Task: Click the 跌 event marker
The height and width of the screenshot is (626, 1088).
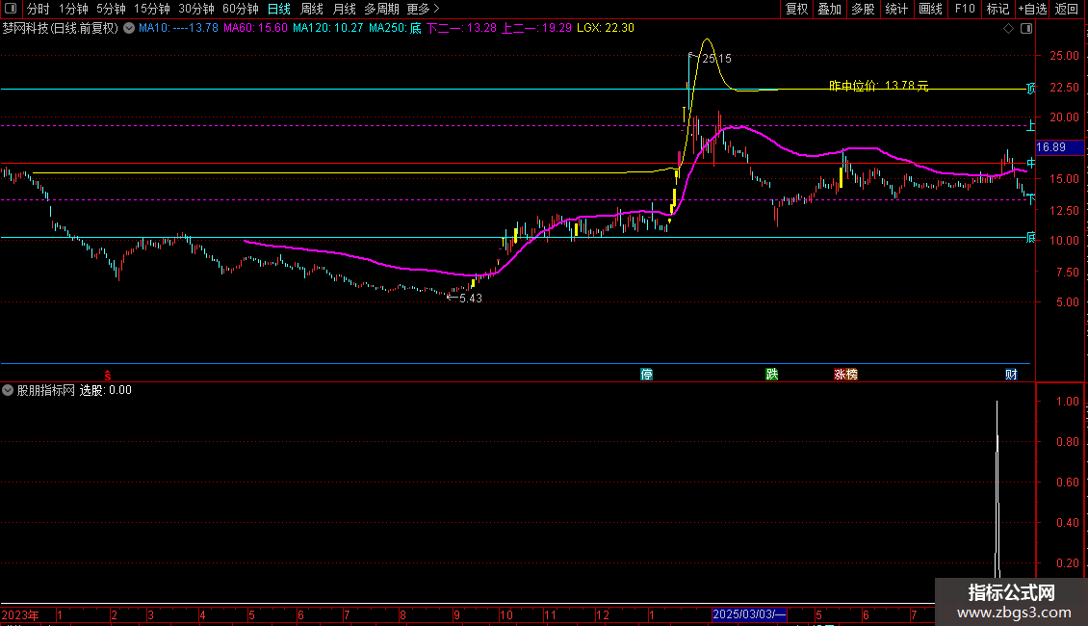Action: [x=771, y=374]
